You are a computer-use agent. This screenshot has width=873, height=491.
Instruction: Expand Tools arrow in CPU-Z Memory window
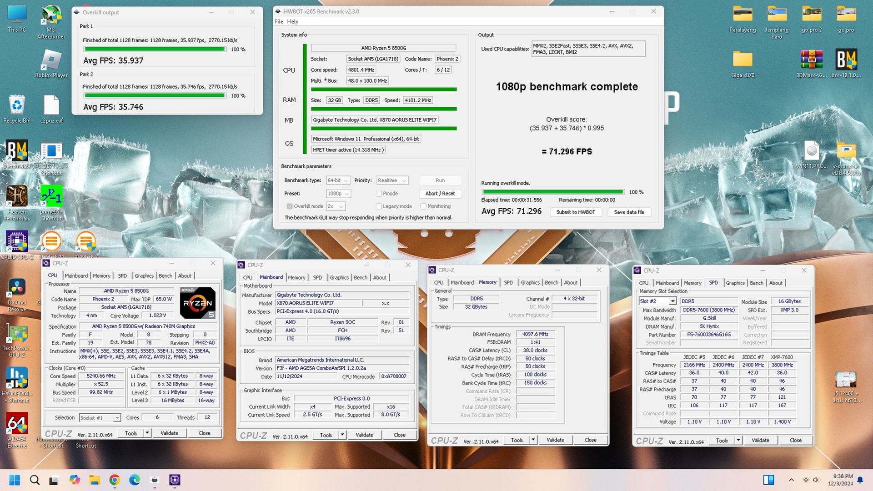(533, 440)
